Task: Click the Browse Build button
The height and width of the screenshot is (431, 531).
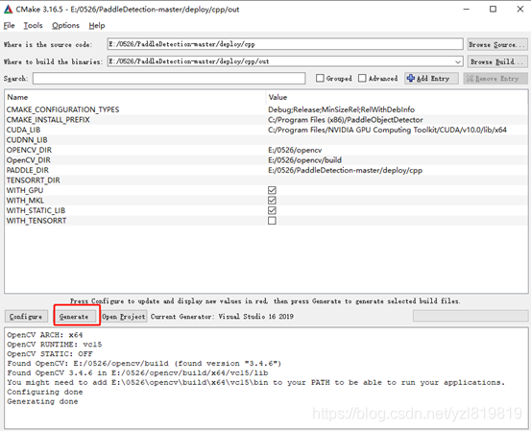Action: point(496,61)
